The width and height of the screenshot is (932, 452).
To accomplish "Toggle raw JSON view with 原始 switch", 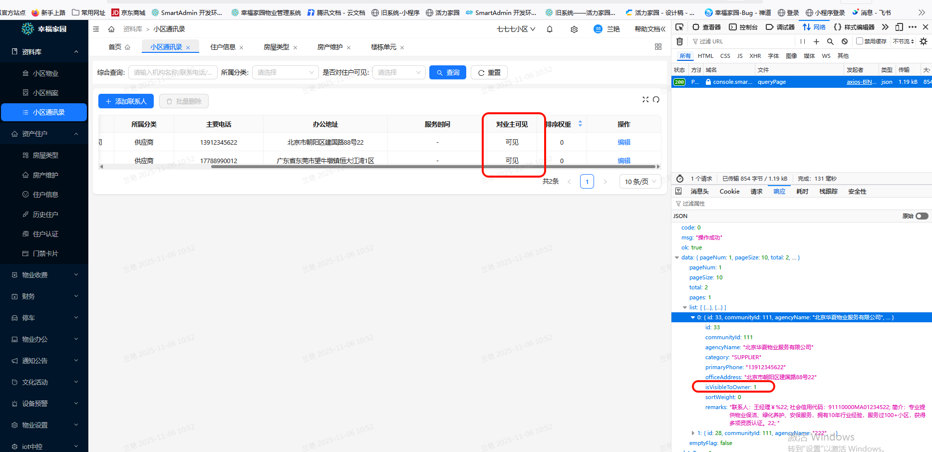I will (x=922, y=216).
